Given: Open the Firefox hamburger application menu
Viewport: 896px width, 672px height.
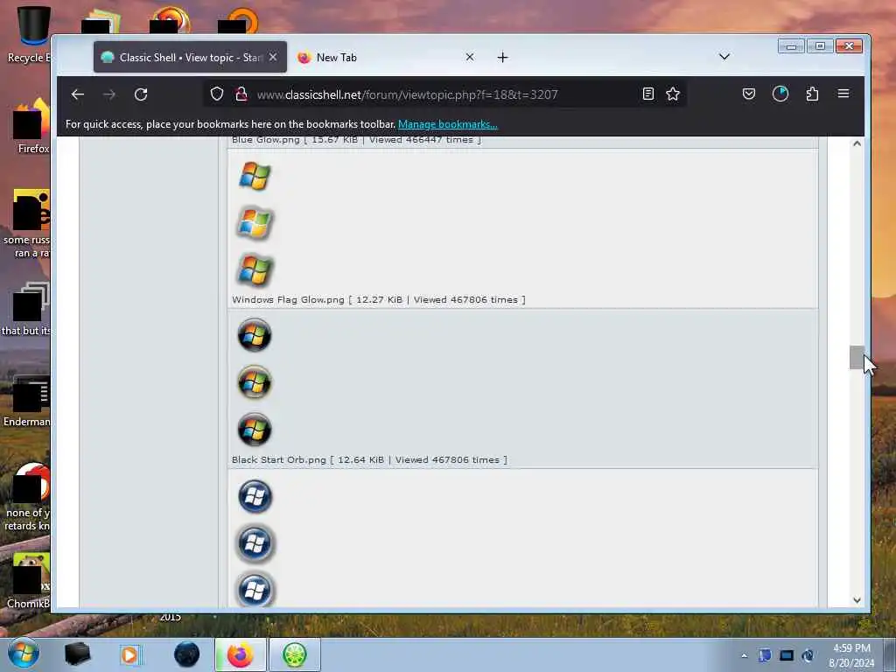Looking at the screenshot, I should (x=843, y=94).
